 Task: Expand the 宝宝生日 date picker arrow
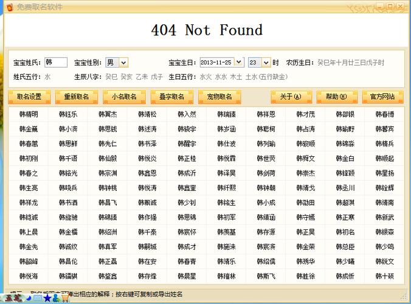coord(239,63)
